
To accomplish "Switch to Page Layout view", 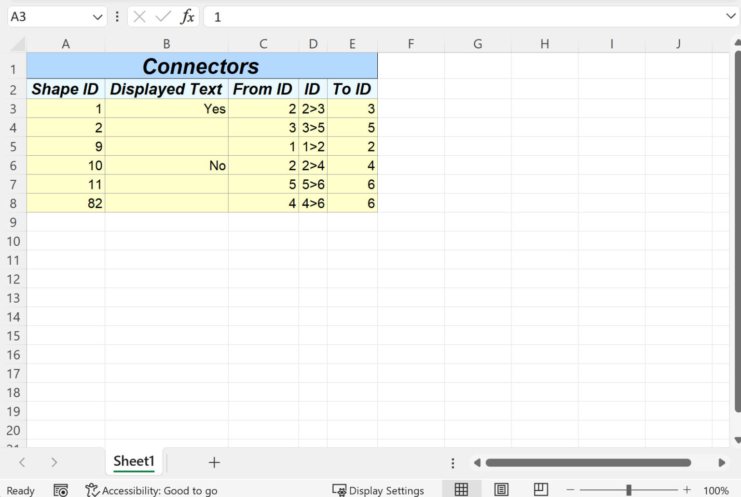I will [501, 488].
